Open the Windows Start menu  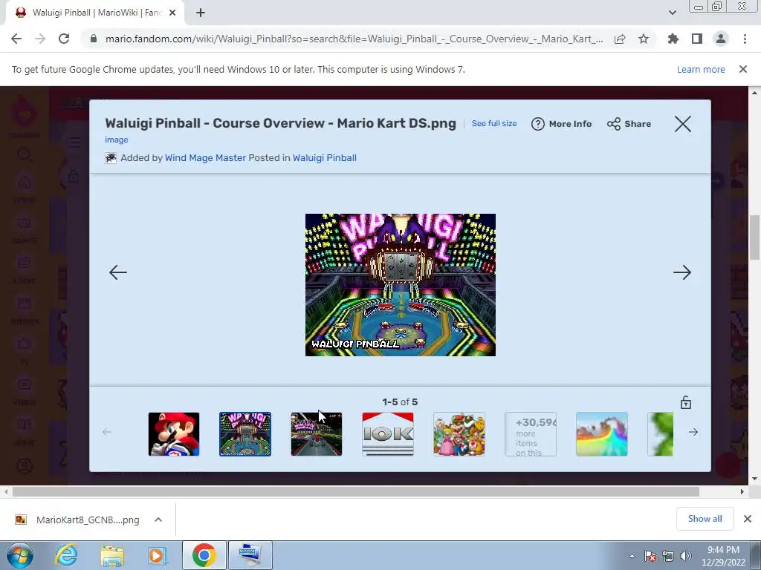pyautogui.click(x=20, y=555)
